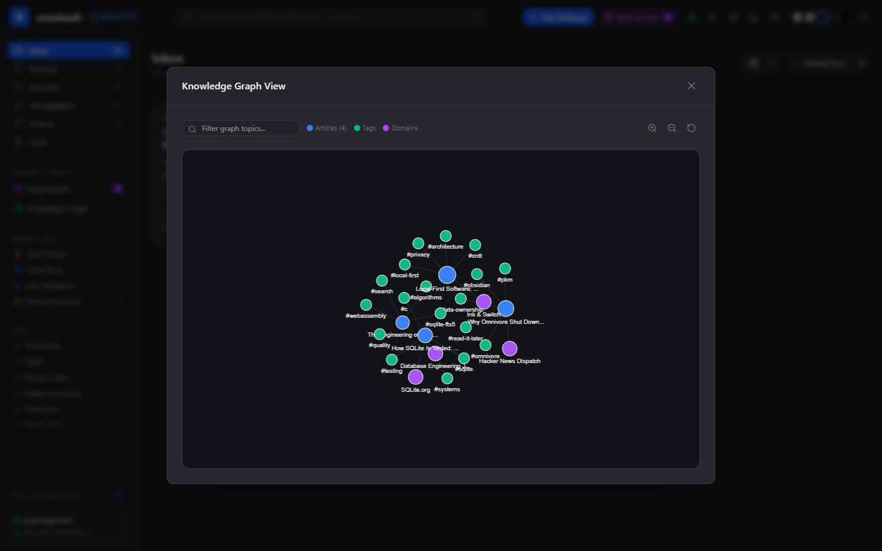Click the #data-ownership tag node
Image resolution: width=882 pixels, height=551 pixels.
461,299
